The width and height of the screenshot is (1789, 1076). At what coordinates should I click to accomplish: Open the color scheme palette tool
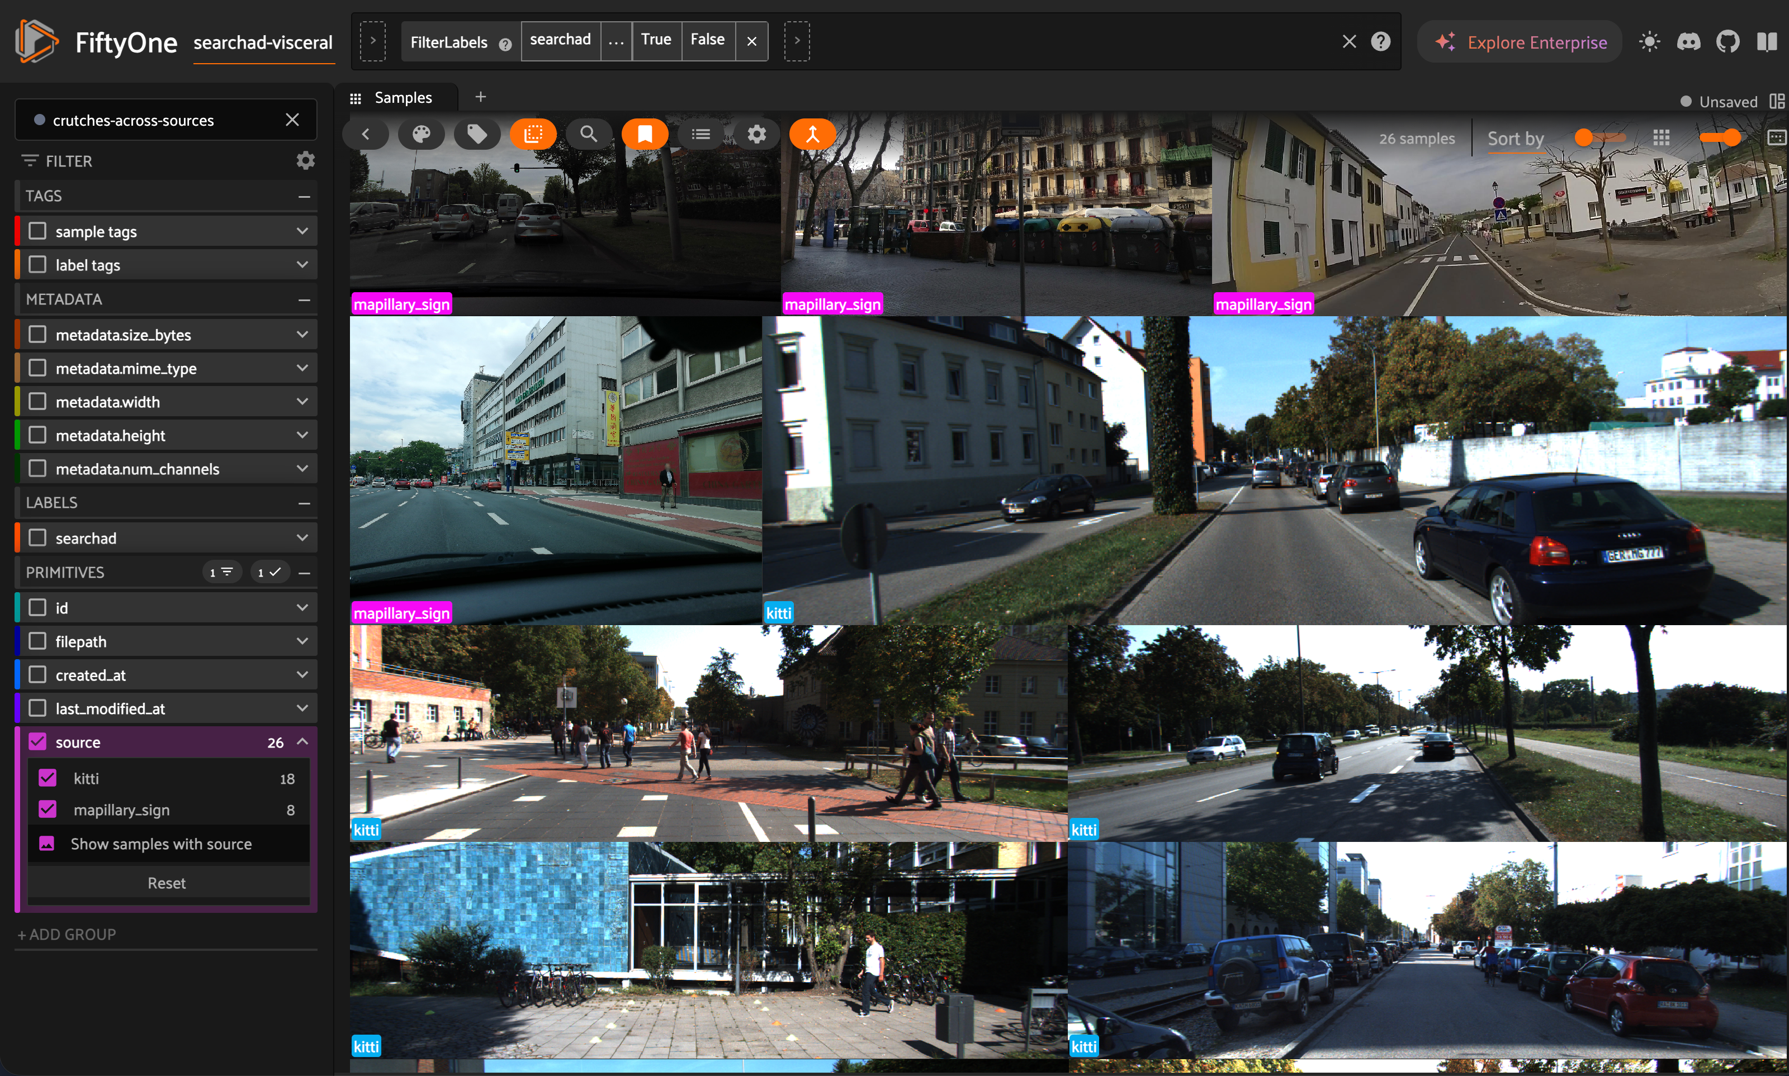(422, 134)
